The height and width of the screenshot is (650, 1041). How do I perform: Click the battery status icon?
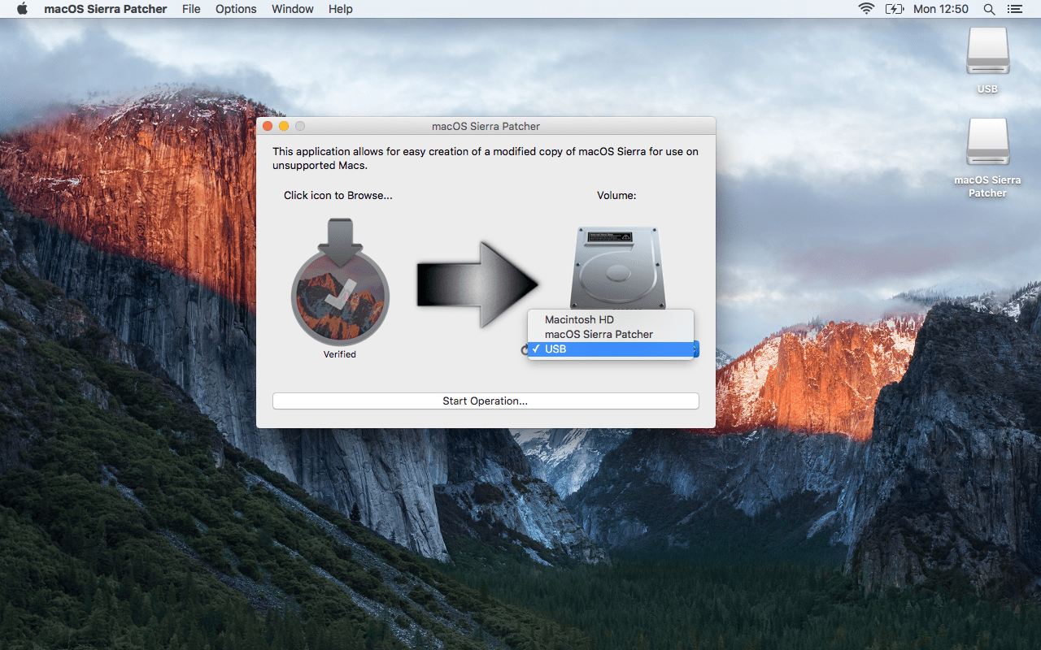coord(894,9)
